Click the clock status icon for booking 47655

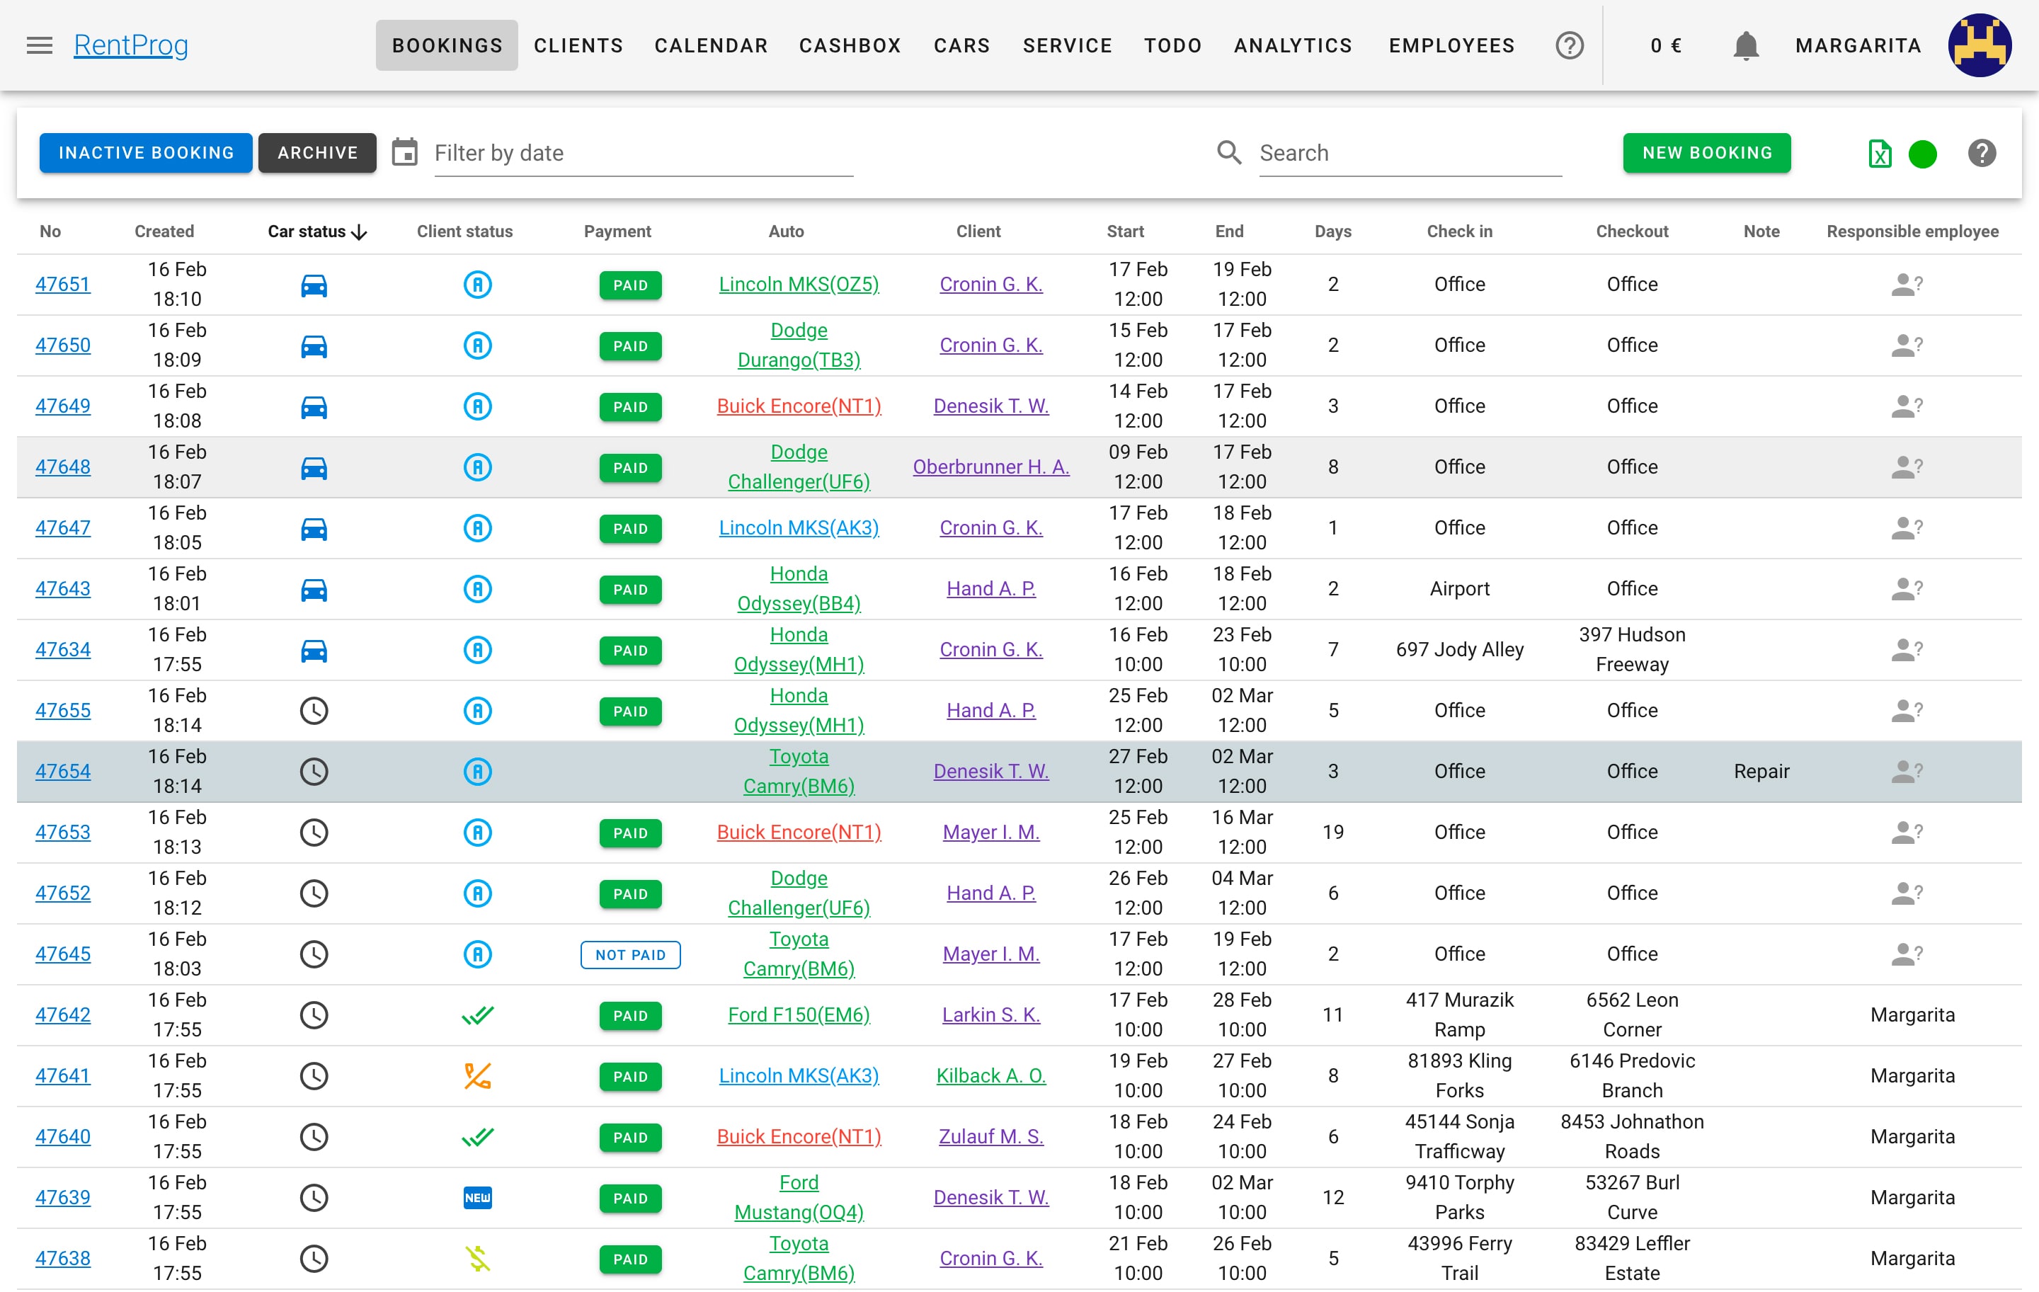(x=314, y=710)
